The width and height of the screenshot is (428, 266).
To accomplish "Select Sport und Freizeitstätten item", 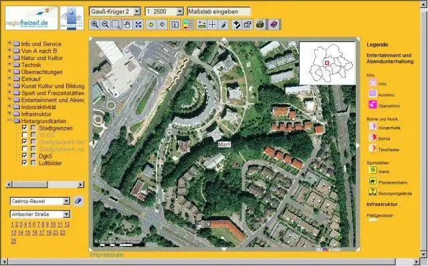I will 53,93.
